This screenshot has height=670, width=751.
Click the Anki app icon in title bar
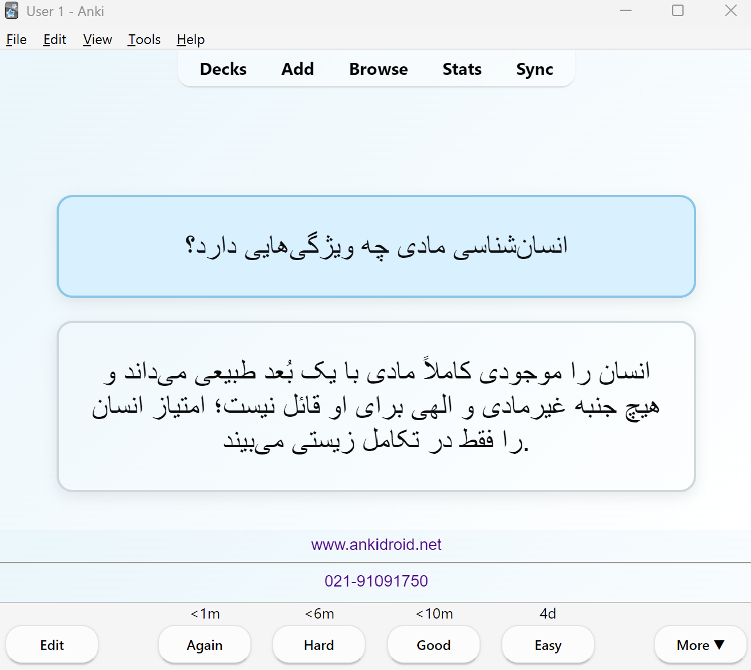point(11,11)
